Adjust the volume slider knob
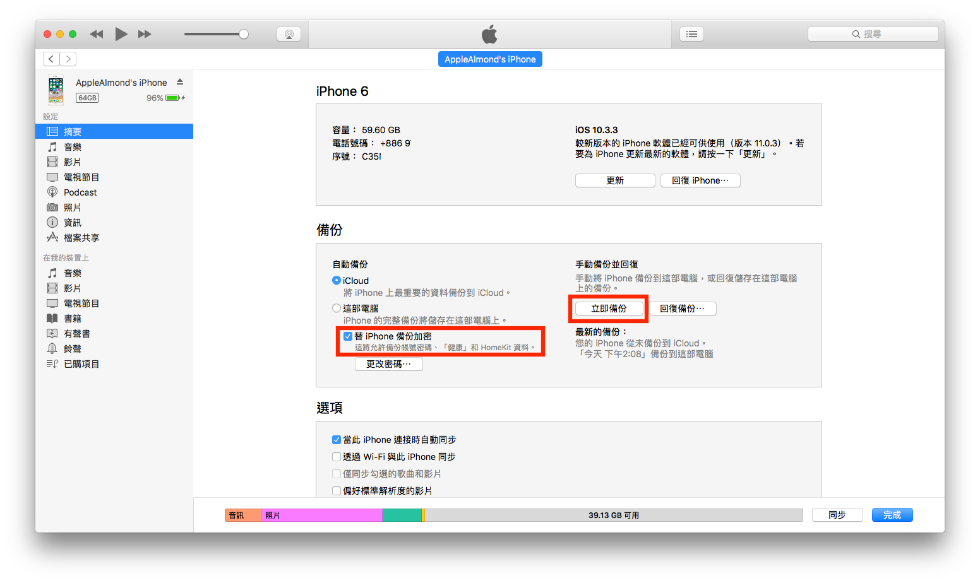The height and width of the screenshot is (583, 980). [244, 34]
